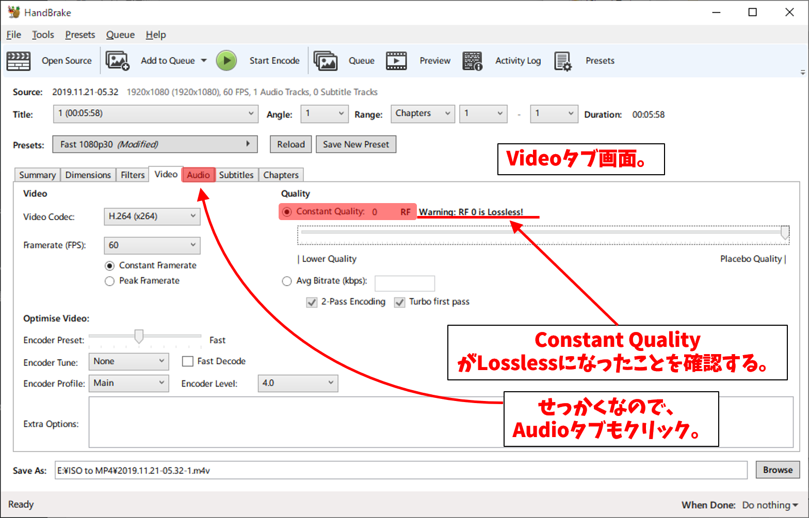Open the Angle dropdown
The image size is (809, 518).
point(325,114)
